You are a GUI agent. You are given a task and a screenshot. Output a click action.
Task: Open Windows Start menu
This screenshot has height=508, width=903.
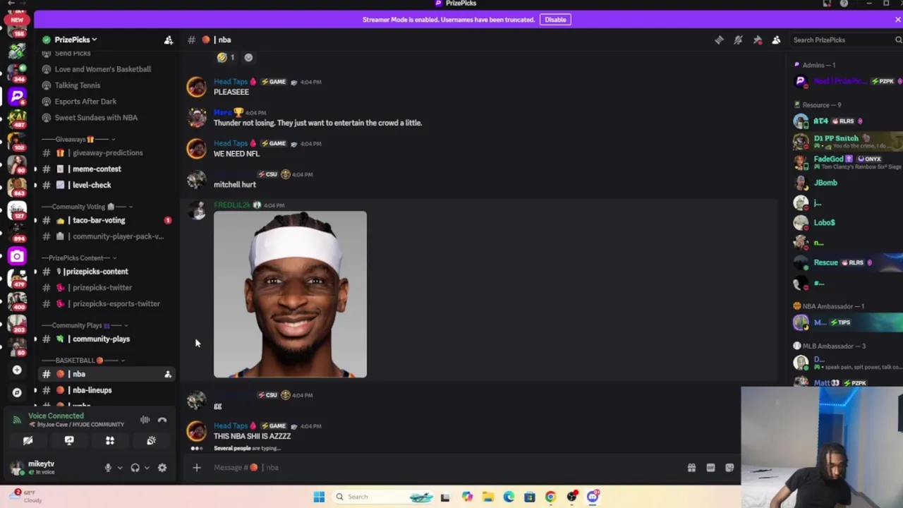click(x=319, y=497)
